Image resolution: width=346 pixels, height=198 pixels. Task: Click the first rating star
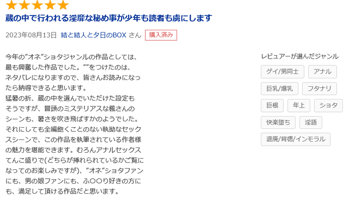(x=12, y=5)
